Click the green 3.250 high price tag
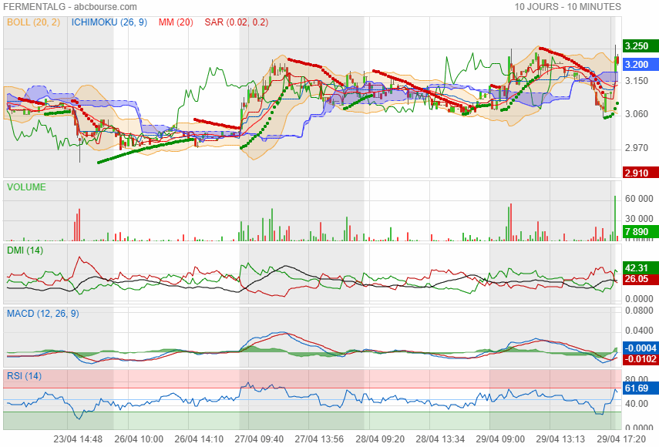The image size is (659, 447). coord(641,46)
